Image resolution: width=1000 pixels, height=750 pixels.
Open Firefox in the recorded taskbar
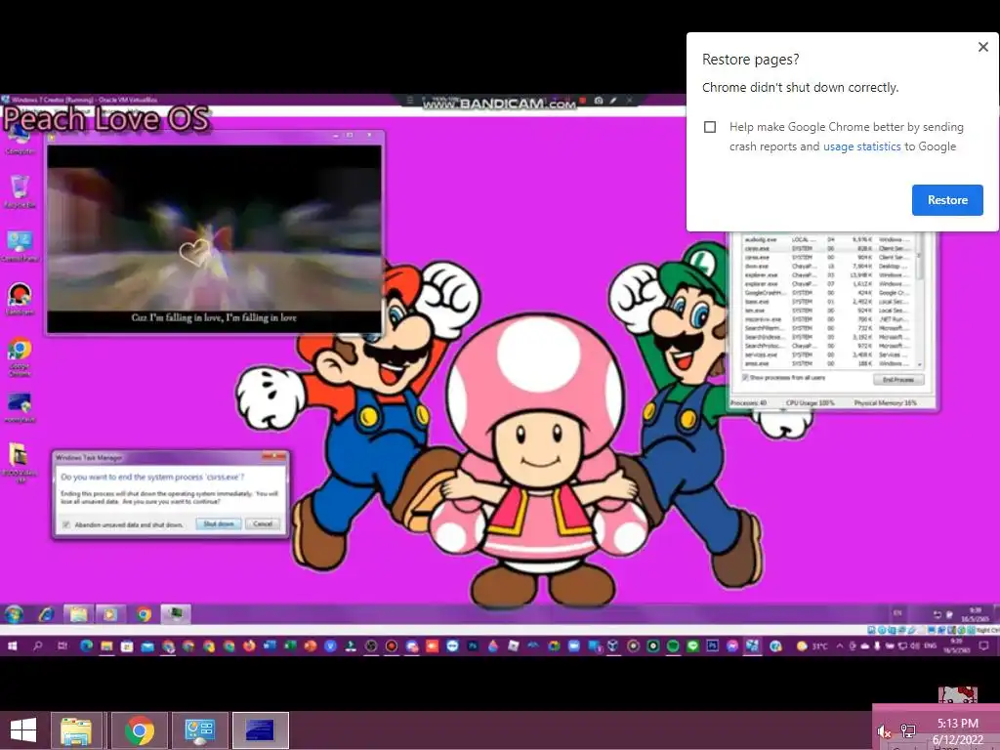(249, 646)
